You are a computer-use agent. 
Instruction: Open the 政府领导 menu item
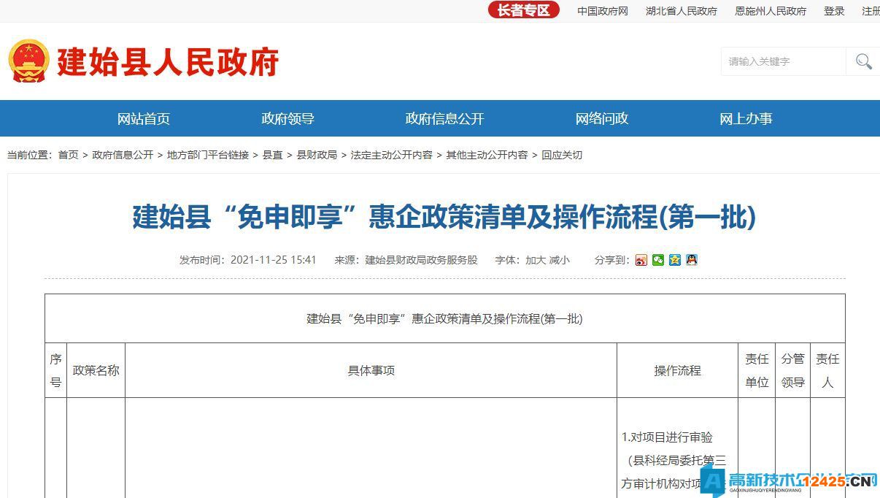pyautogui.click(x=287, y=118)
